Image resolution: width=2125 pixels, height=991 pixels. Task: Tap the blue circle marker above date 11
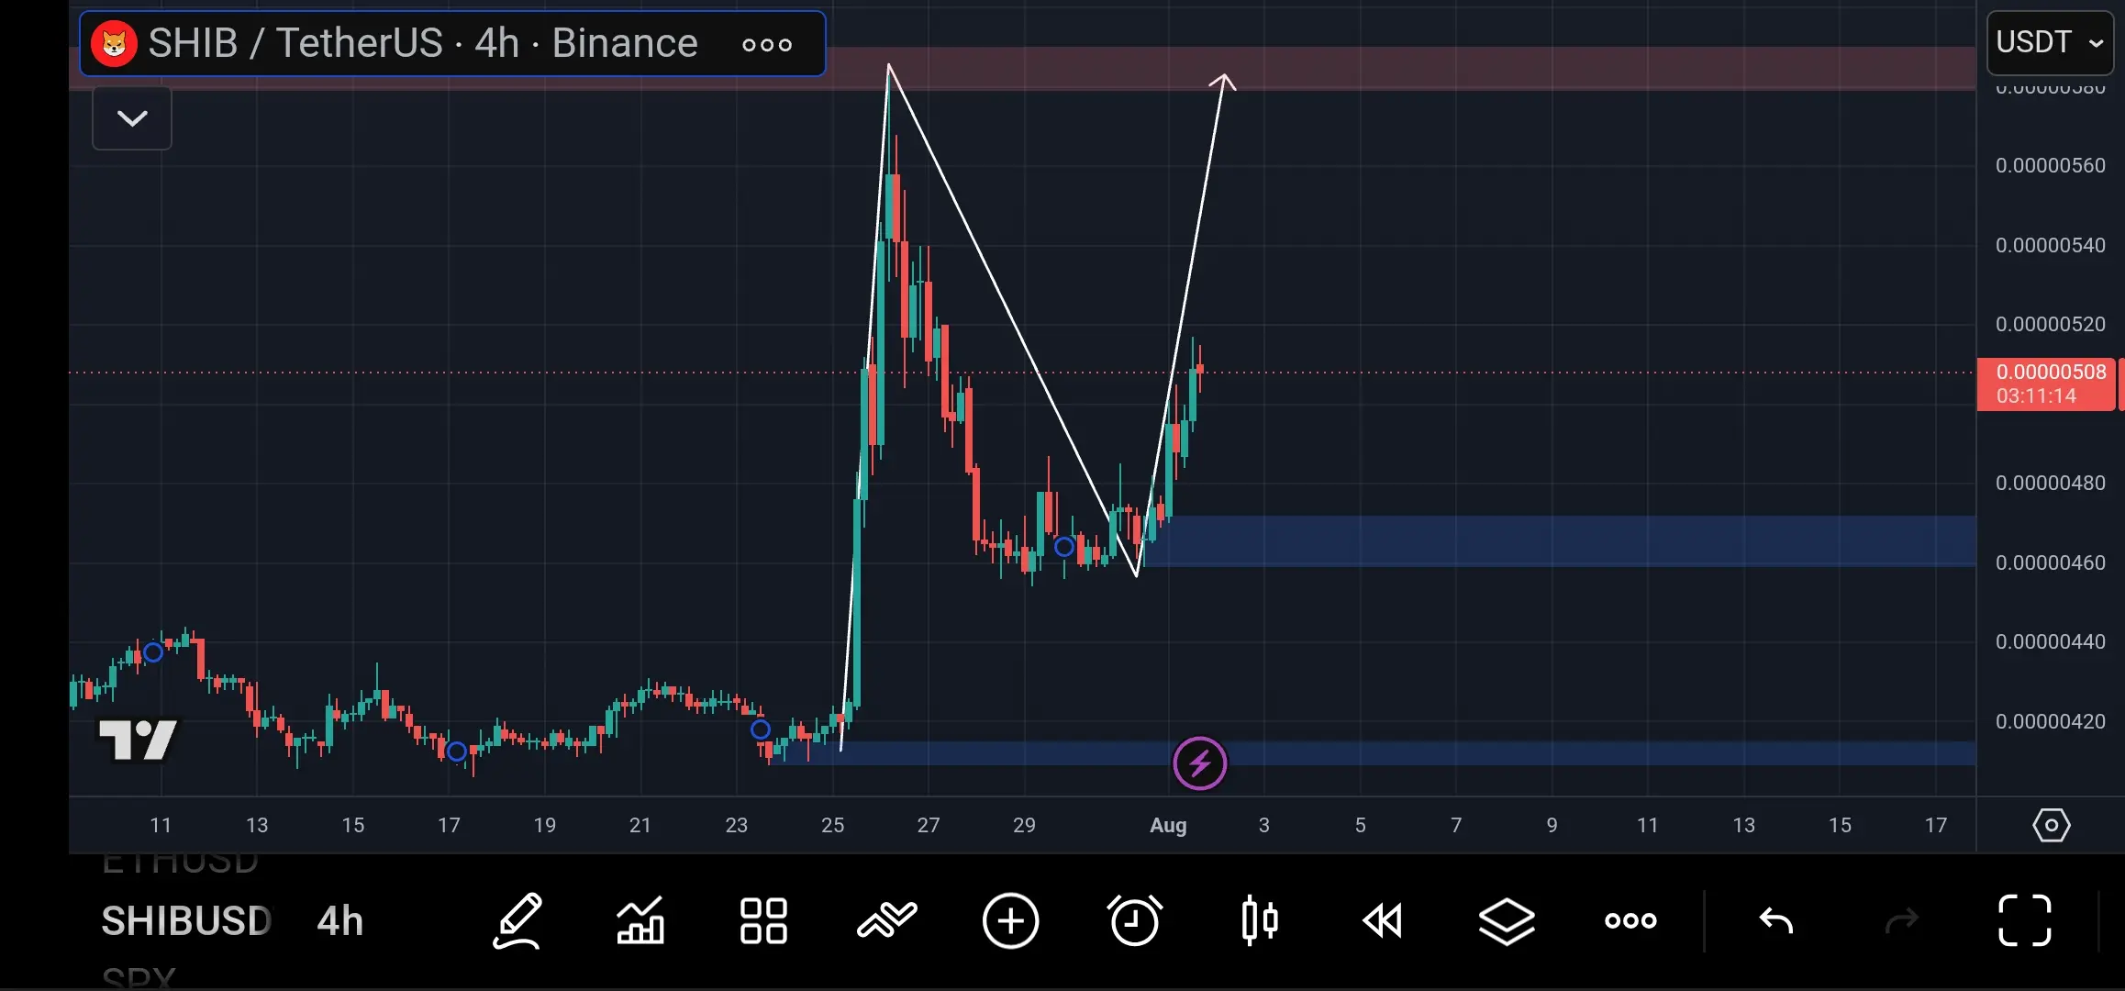[x=153, y=652]
